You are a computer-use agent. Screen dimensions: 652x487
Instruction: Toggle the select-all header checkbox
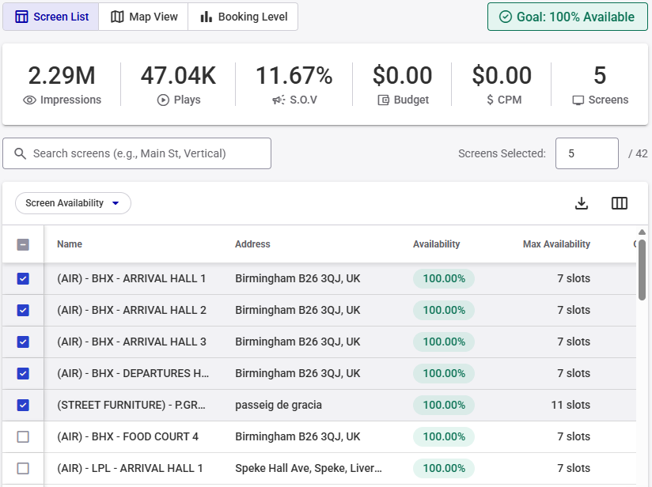(23, 244)
